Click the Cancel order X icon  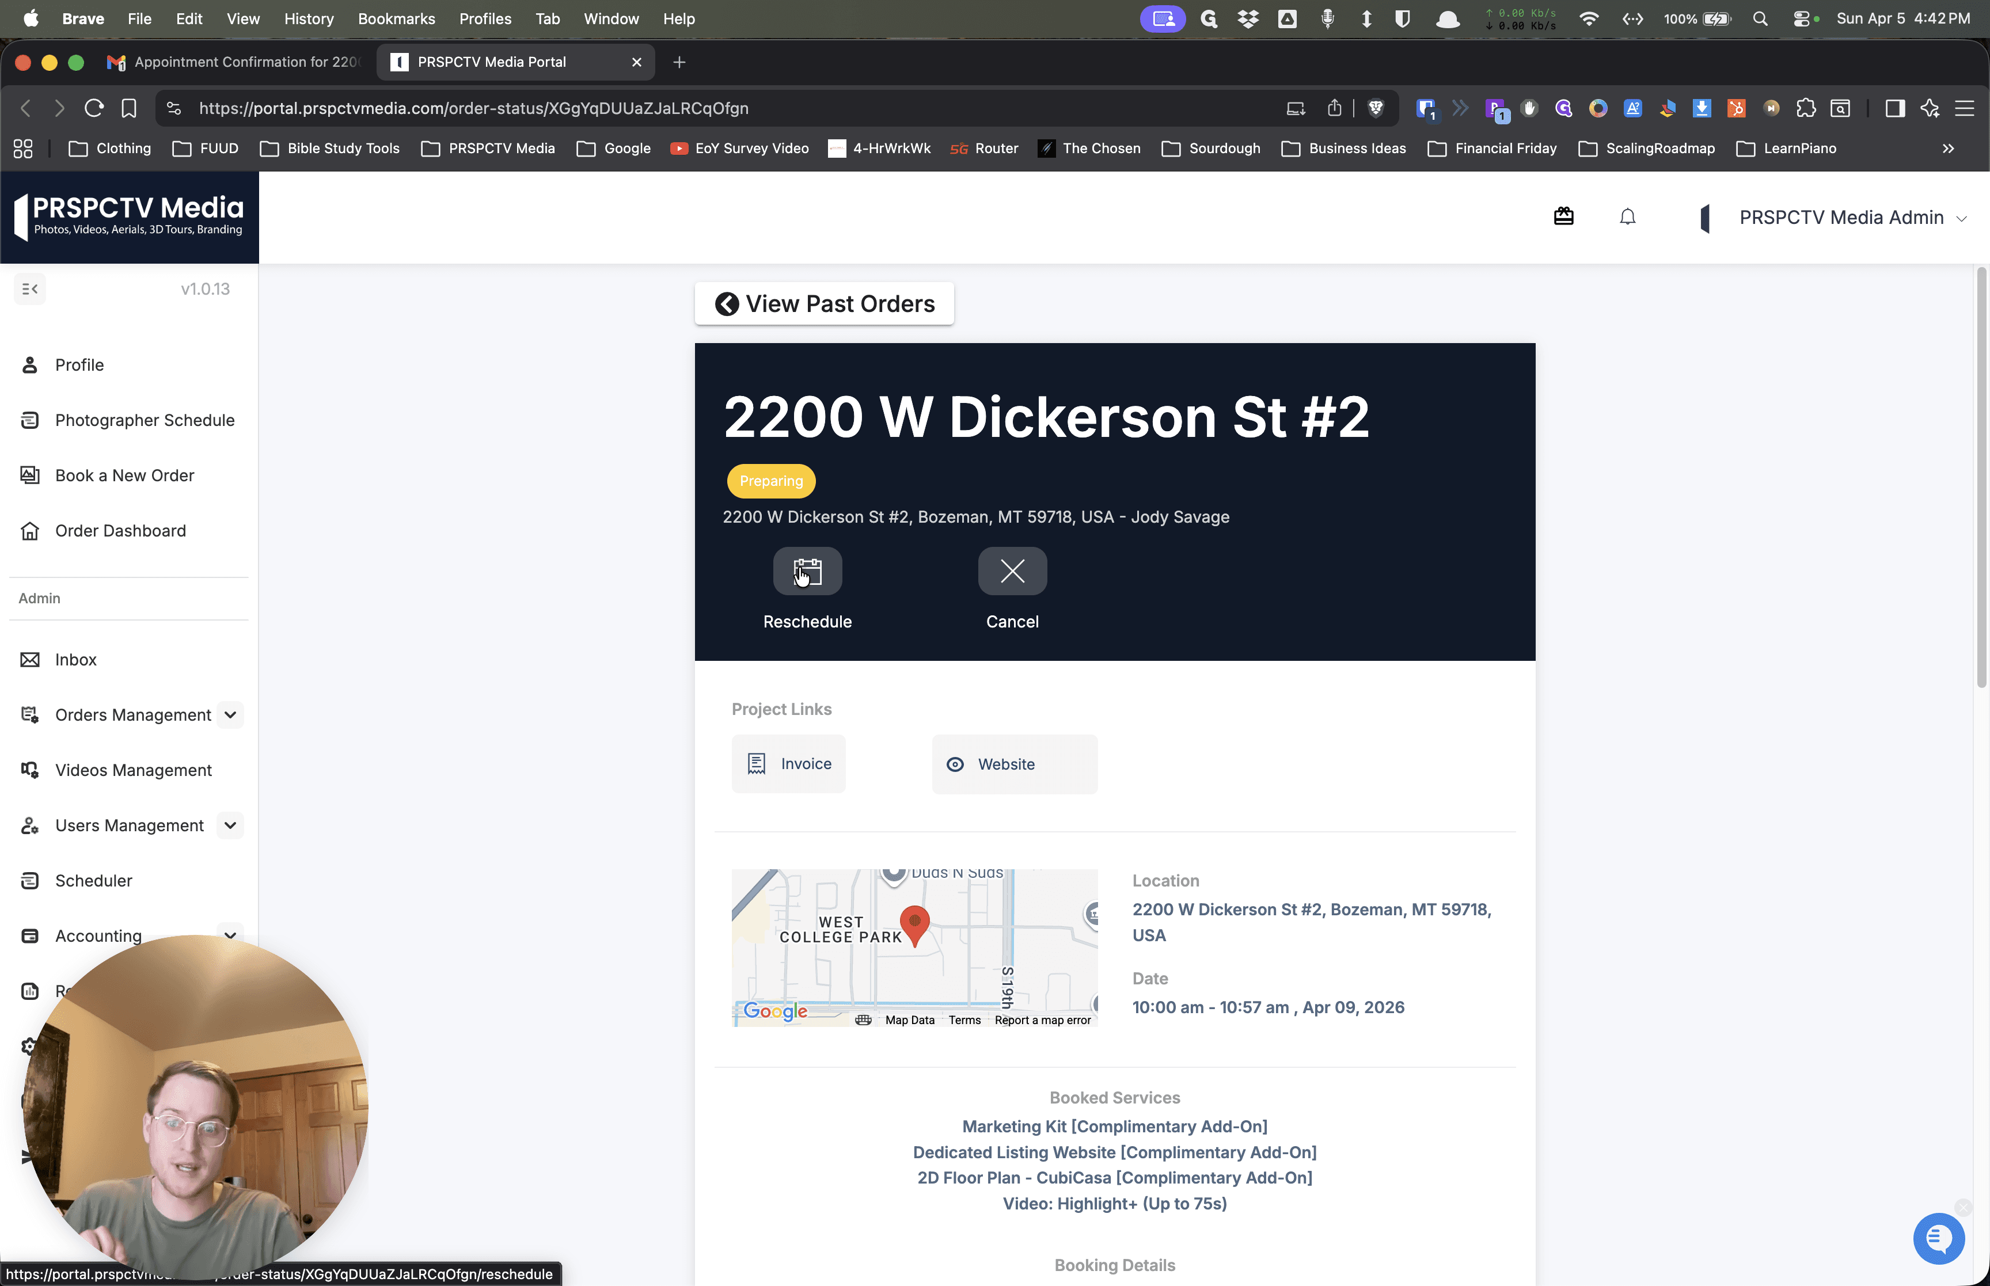point(1012,571)
